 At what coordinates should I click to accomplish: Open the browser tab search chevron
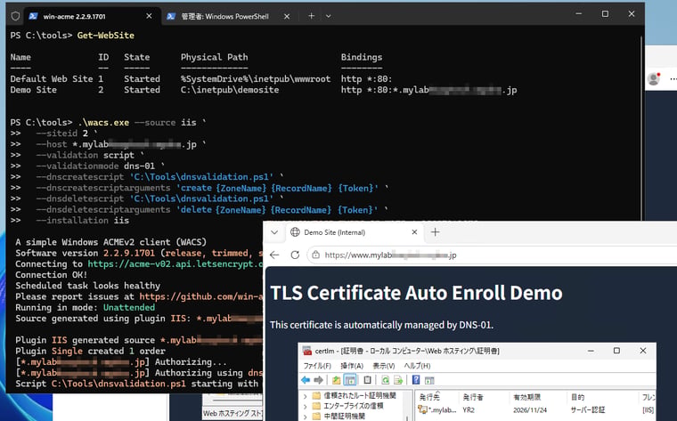(274, 232)
